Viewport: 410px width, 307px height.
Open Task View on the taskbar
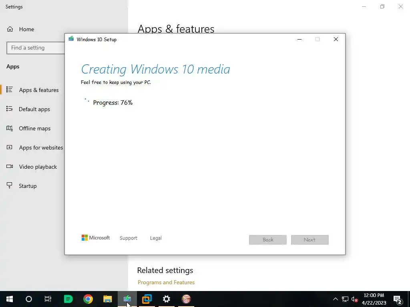pos(48,299)
